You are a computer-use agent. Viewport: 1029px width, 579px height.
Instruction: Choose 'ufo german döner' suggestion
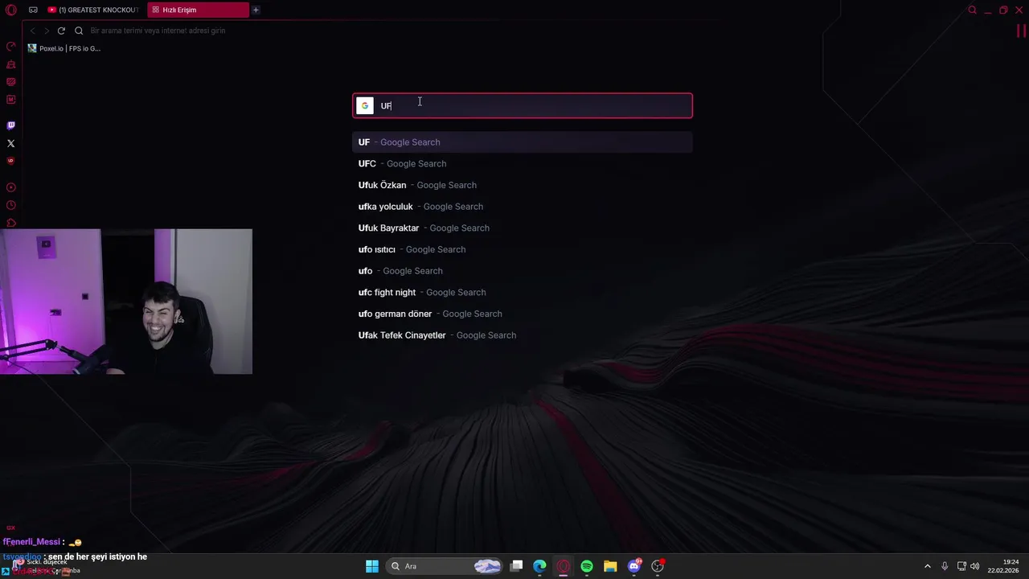tap(523, 314)
